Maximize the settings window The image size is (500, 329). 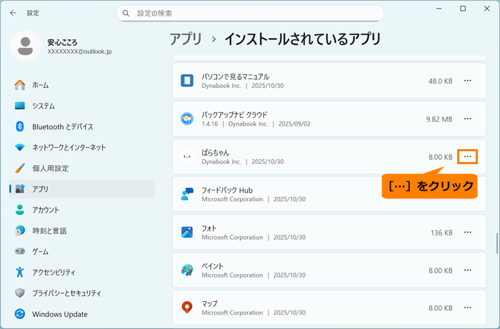tap(463, 9)
